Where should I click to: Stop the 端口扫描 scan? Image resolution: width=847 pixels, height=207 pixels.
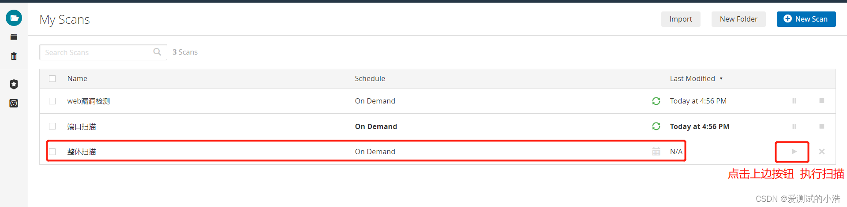[821, 126]
